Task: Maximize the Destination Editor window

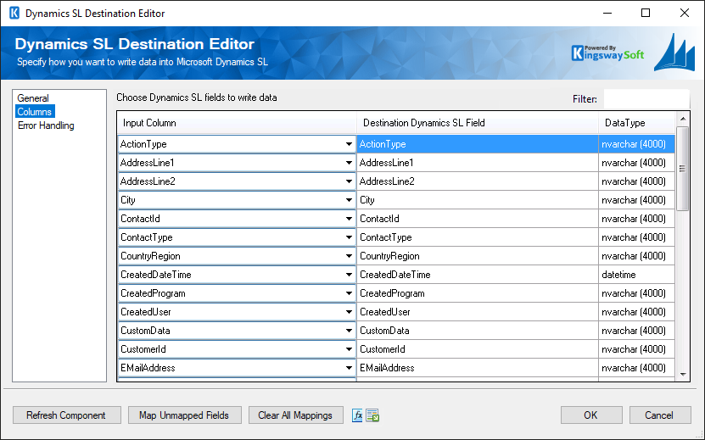Action: [646, 13]
